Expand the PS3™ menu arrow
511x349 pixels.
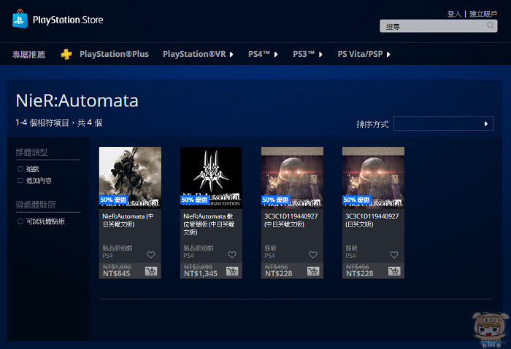320,55
